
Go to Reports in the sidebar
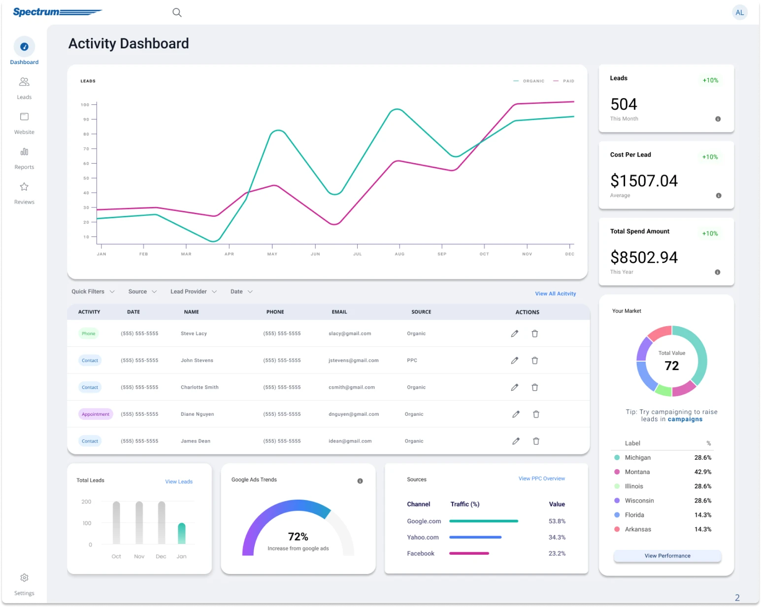[24, 158]
